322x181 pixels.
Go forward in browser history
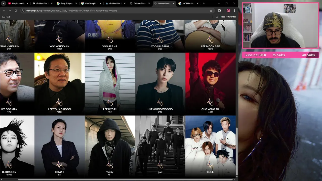click(10, 11)
